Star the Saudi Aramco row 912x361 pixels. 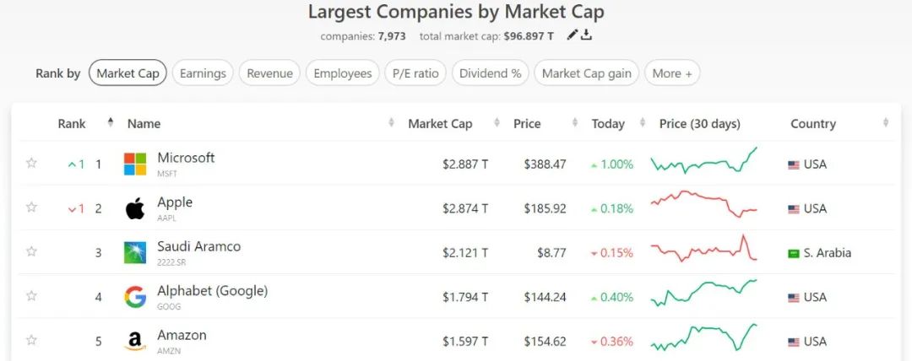[31, 251]
